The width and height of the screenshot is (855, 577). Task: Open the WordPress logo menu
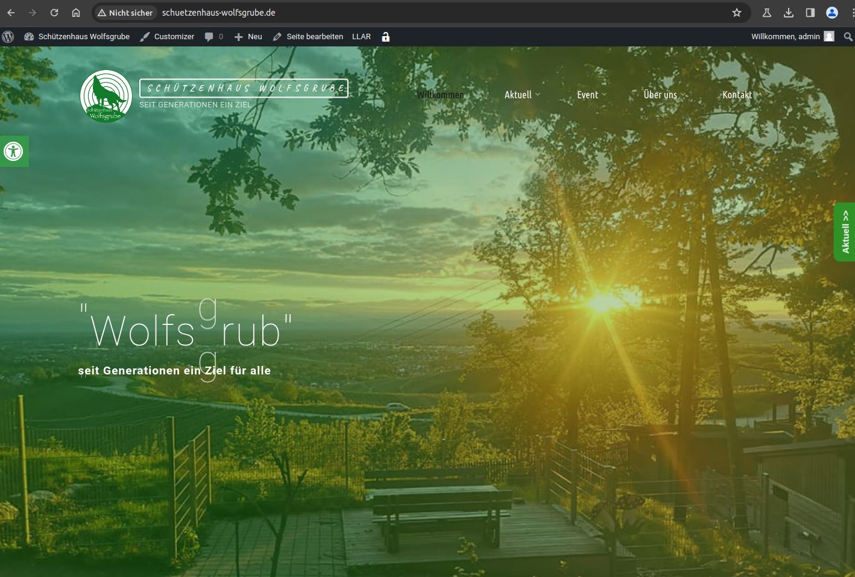(8, 37)
